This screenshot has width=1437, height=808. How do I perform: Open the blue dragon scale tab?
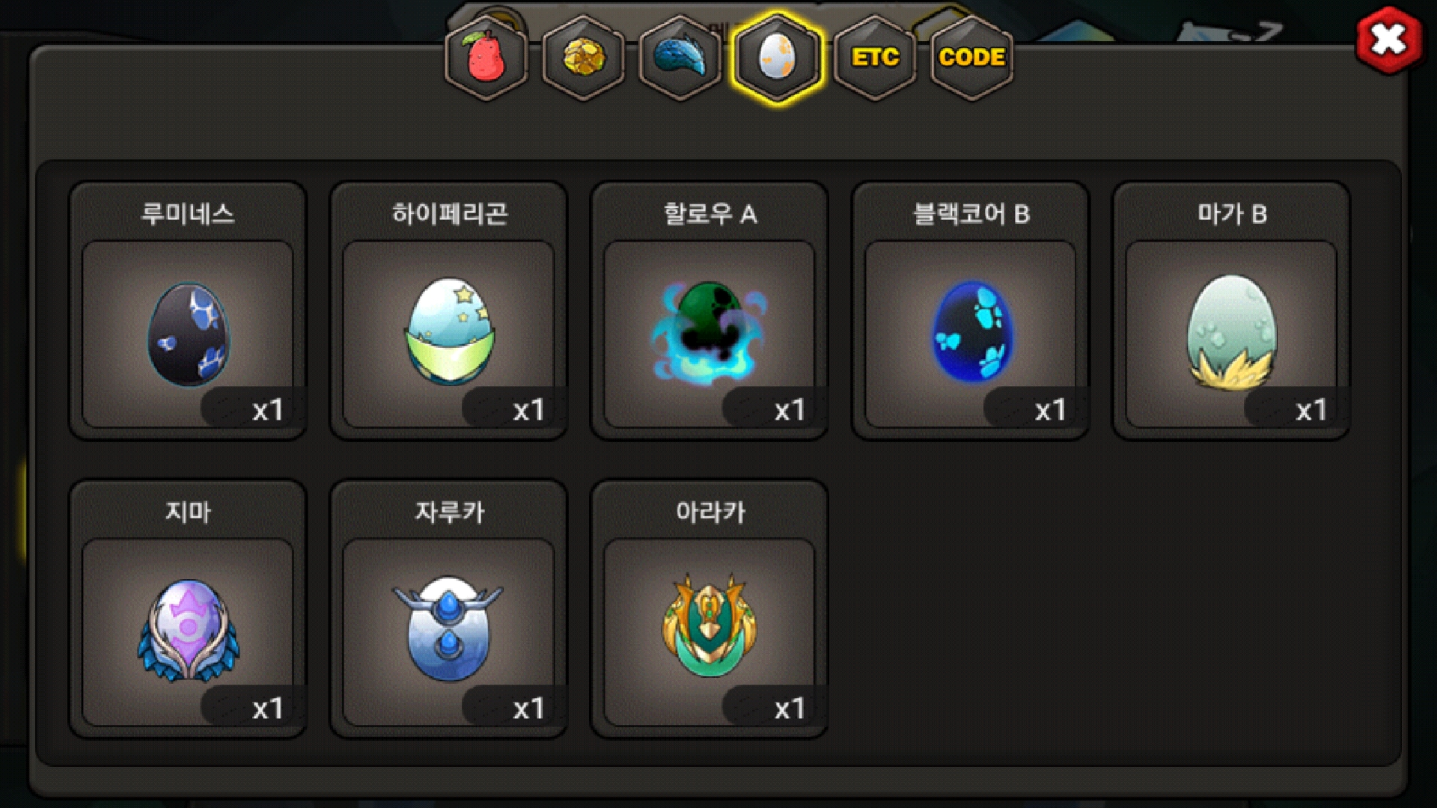pos(680,58)
